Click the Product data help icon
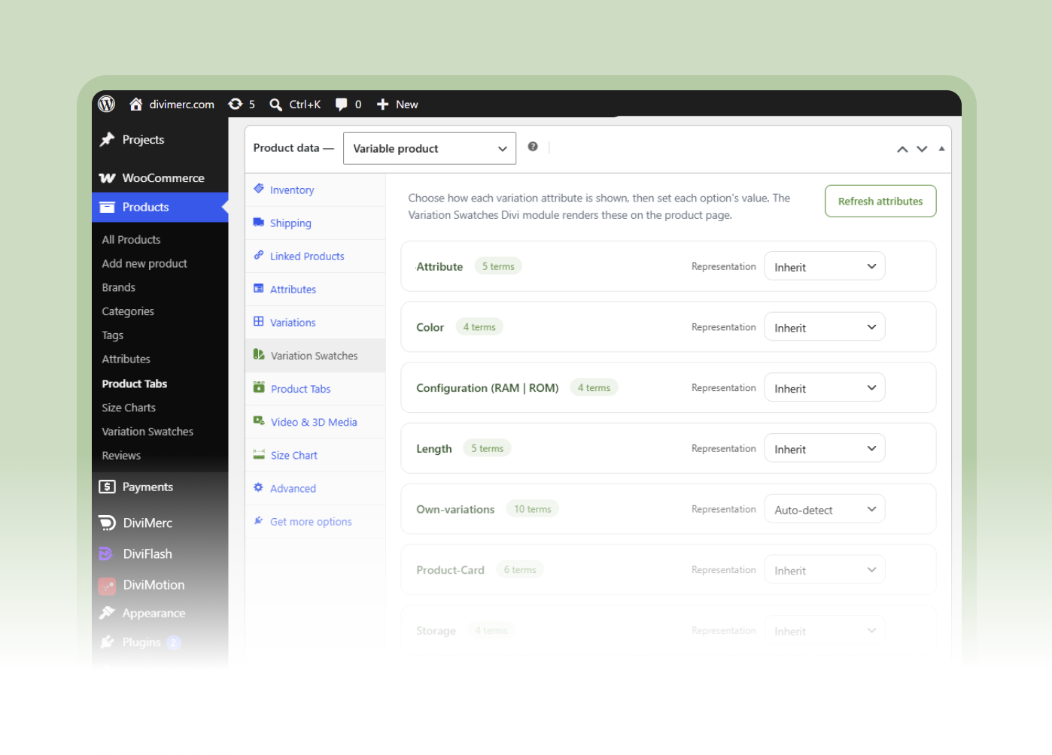1052x755 pixels. coord(533,147)
